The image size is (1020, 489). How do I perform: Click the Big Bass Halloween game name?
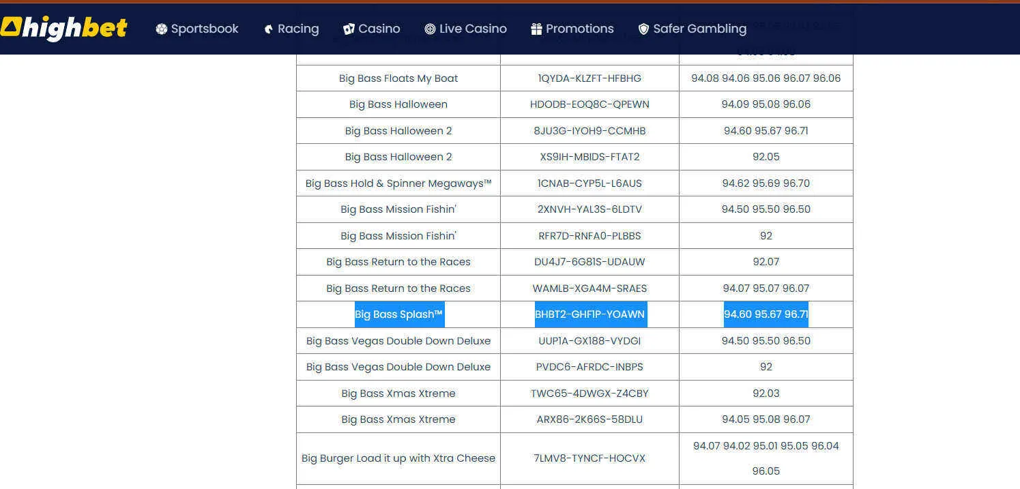coord(398,104)
